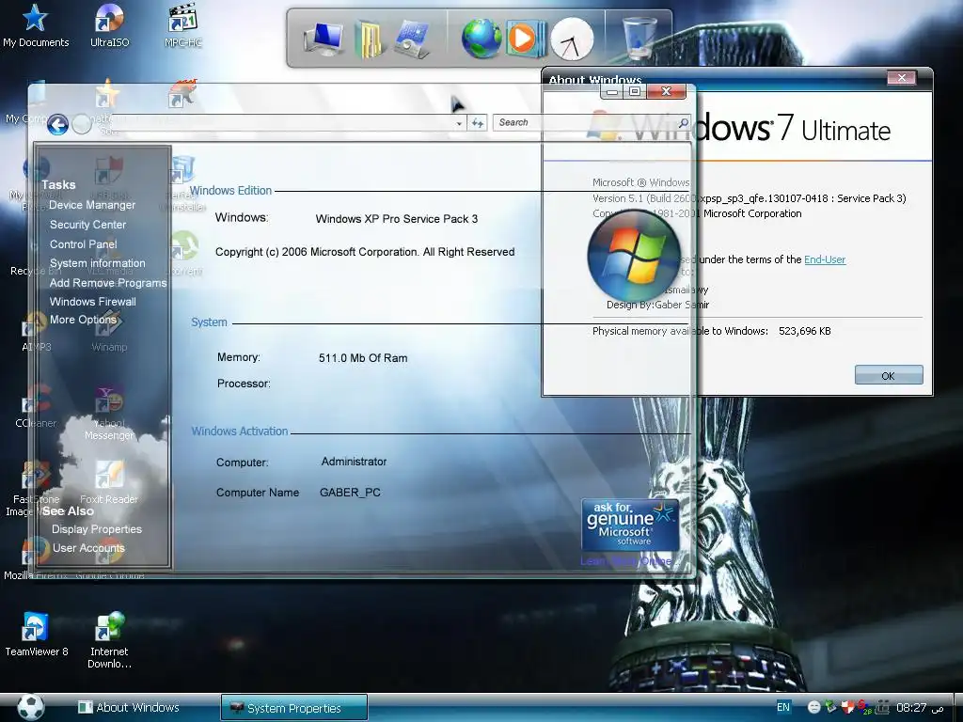Click the smiley face tray icon

[x=813, y=708]
